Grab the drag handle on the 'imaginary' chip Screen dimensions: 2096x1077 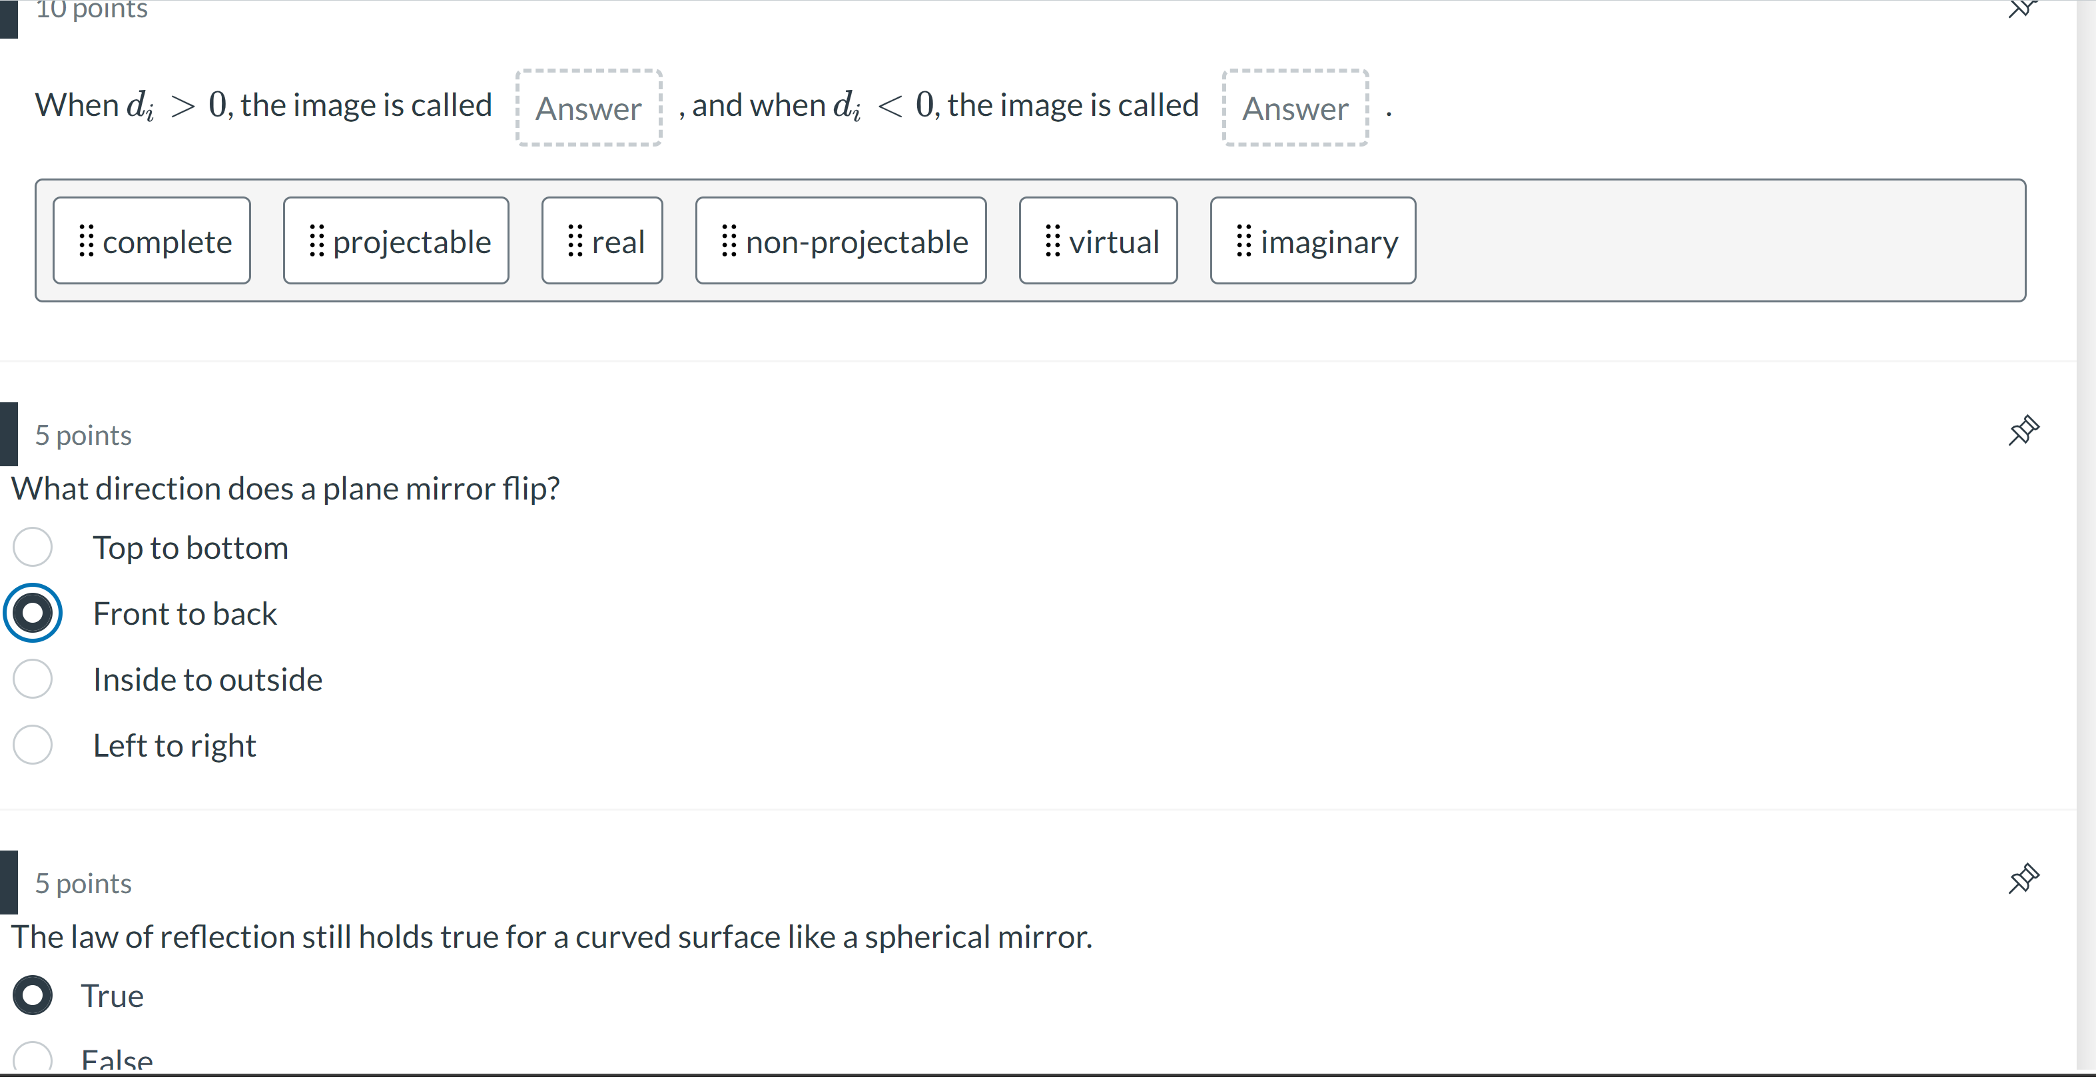click(x=1243, y=241)
